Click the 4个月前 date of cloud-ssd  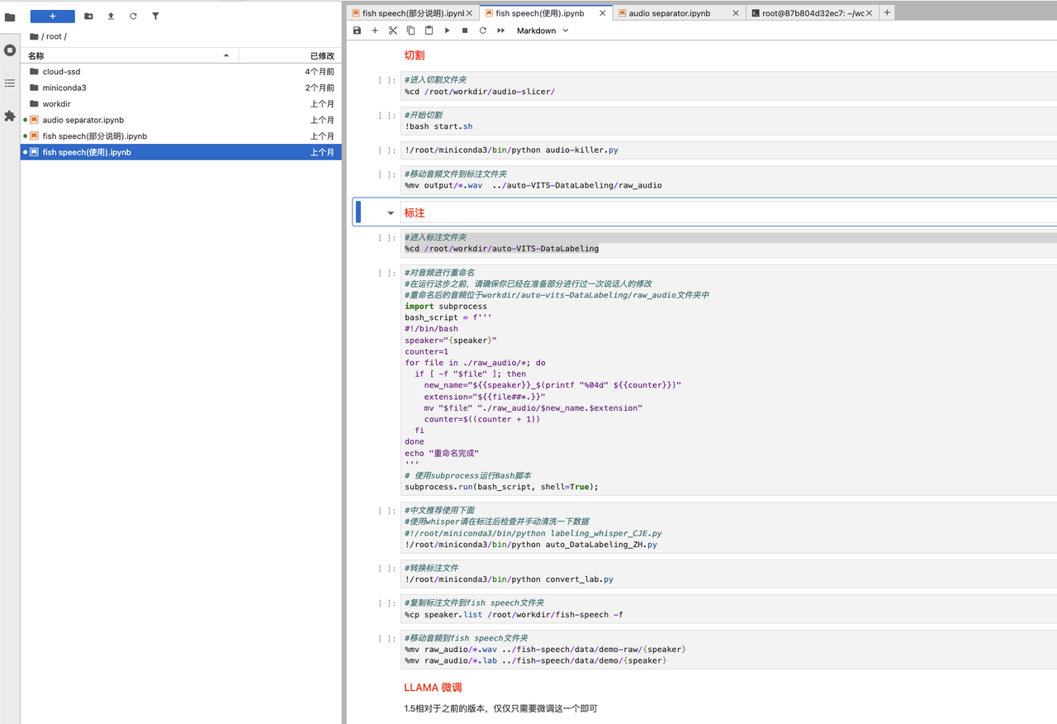pos(320,72)
